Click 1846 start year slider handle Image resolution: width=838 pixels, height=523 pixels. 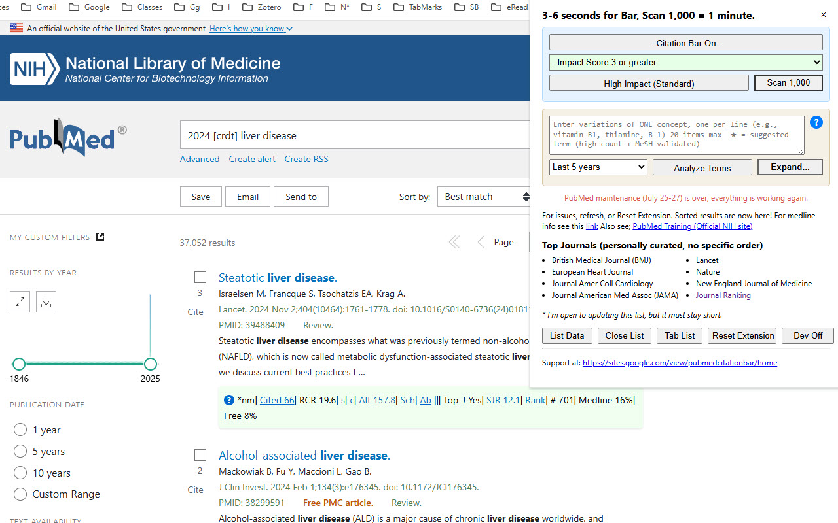pos(19,364)
